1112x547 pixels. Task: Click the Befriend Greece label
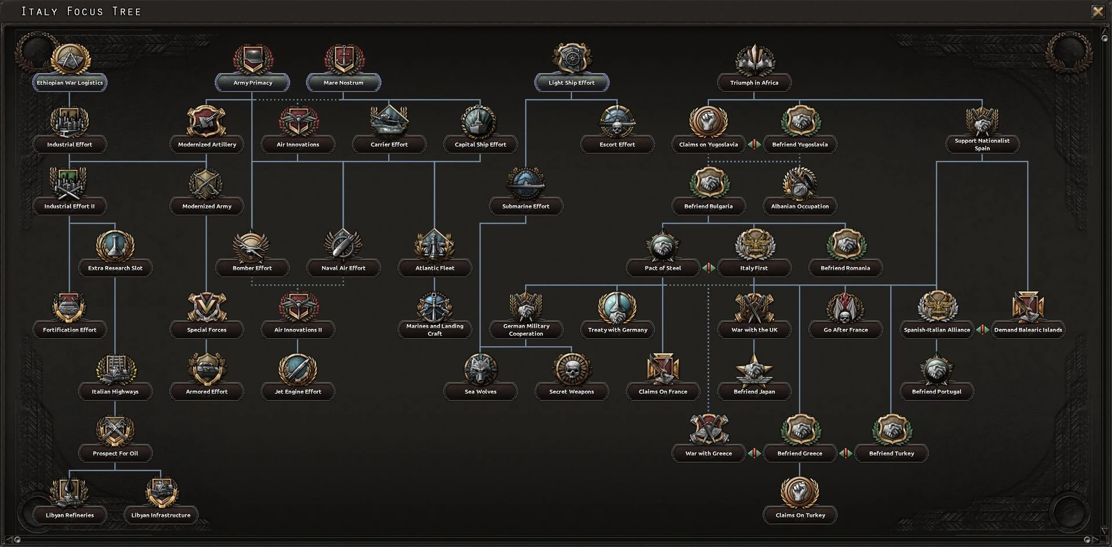[x=800, y=454]
